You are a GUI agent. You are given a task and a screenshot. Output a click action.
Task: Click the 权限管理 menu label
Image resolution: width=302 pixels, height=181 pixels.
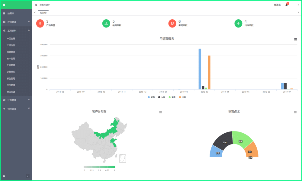12,22
